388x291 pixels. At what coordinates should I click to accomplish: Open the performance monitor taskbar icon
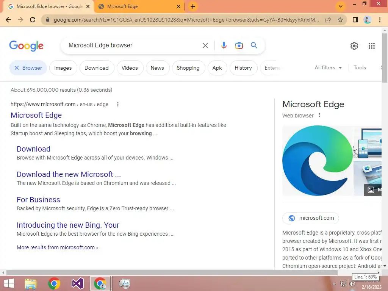tap(124, 283)
